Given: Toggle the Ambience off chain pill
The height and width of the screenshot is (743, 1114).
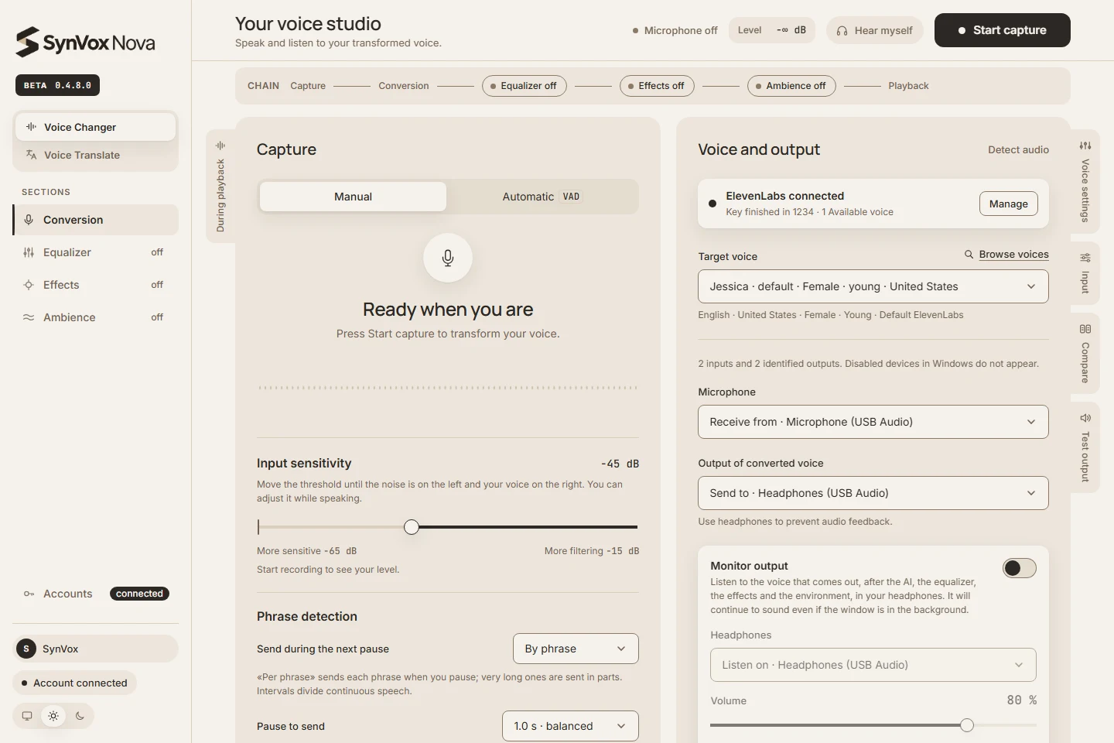Looking at the screenshot, I should pyautogui.click(x=791, y=86).
